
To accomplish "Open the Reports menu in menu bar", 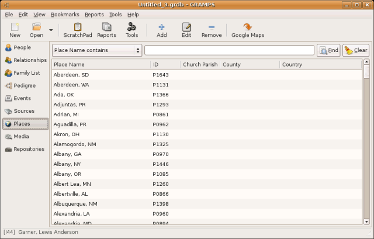I will click(x=93, y=14).
